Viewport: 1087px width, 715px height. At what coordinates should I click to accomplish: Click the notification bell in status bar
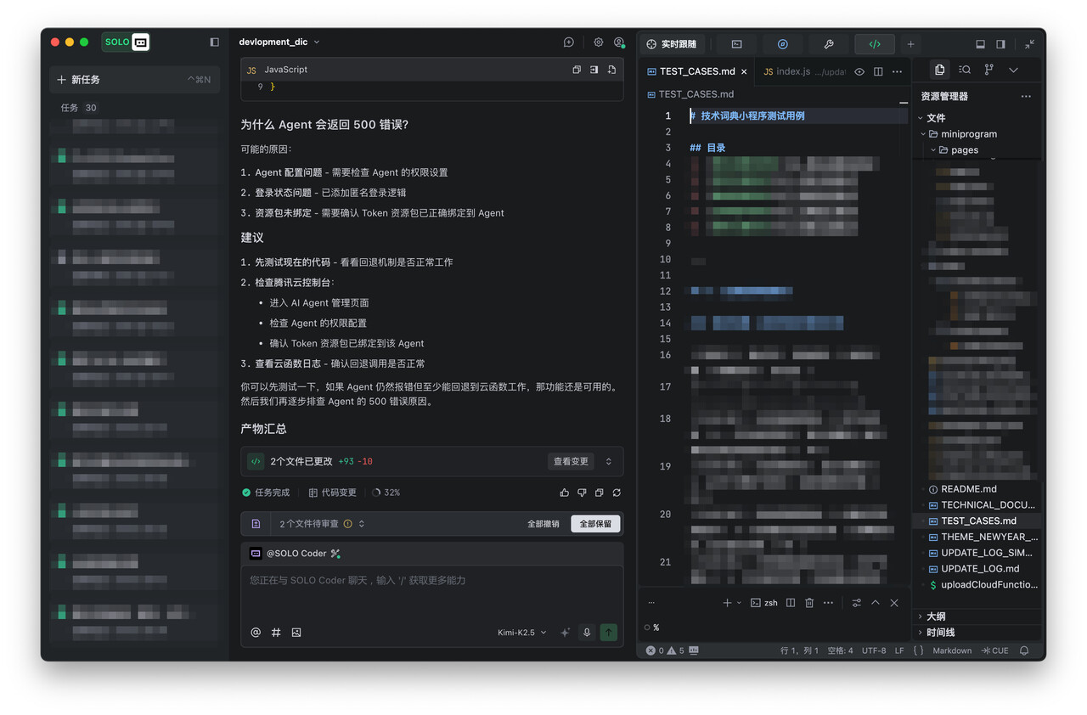tap(1024, 650)
